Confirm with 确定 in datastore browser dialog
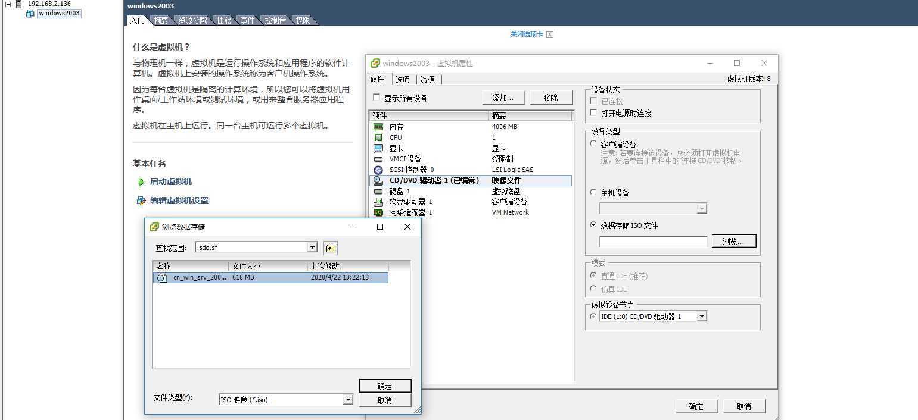Image resolution: width=918 pixels, height=420 pixels. pos(385,386)
